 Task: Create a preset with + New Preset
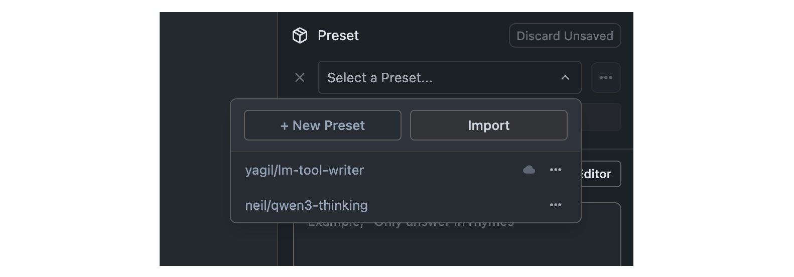[323, 125]
